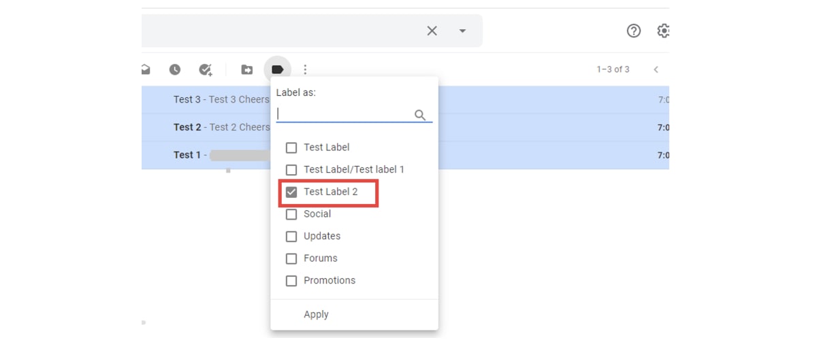Open the More three-dot menu
Viewport: 817px width, 340px height.
(306, 69)
